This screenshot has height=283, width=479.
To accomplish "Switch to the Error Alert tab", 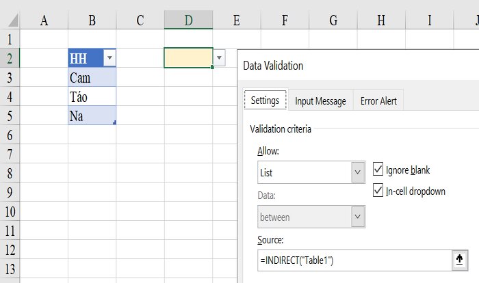I will [x=378, y=100].
